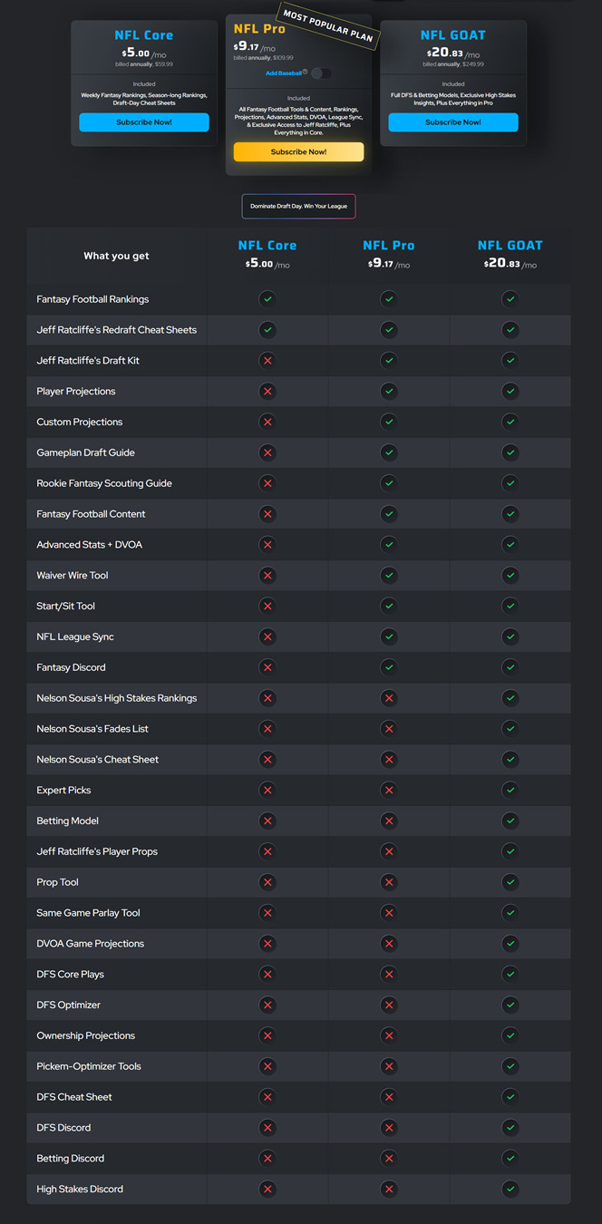Click NFL Core X for Prop Tool

pos(267,882)
